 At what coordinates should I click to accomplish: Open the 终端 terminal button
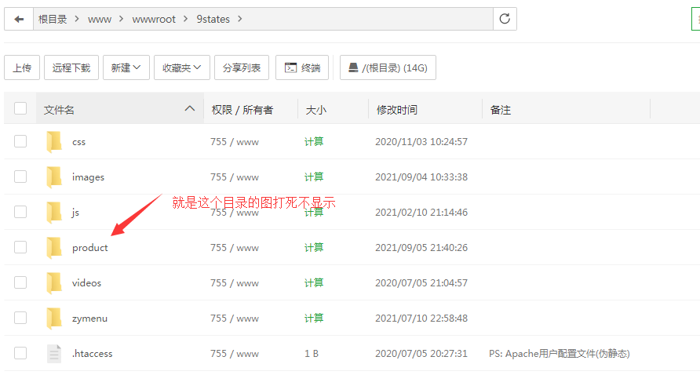point(302,67)
